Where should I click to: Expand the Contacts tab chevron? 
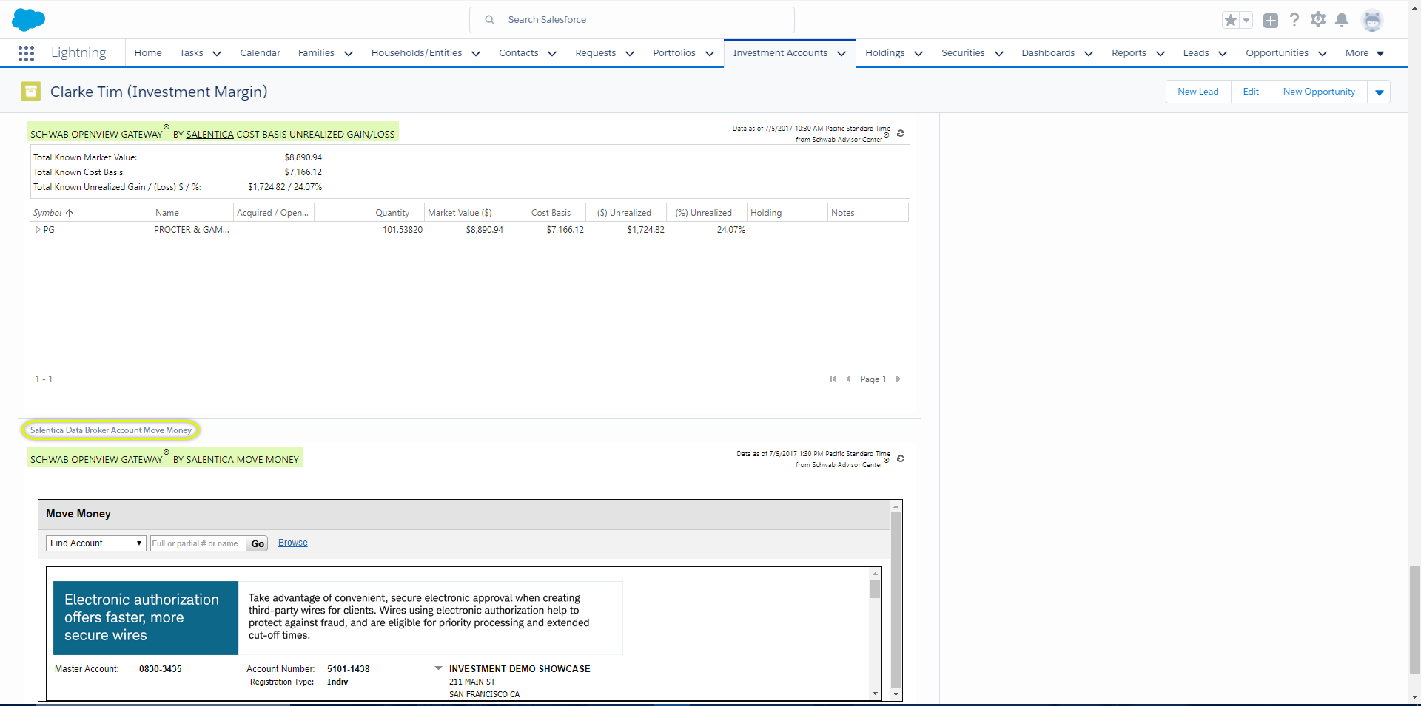(552, 54)
